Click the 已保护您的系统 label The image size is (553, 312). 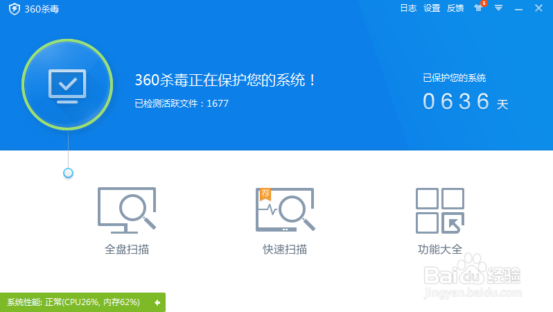tap(455, 78)
